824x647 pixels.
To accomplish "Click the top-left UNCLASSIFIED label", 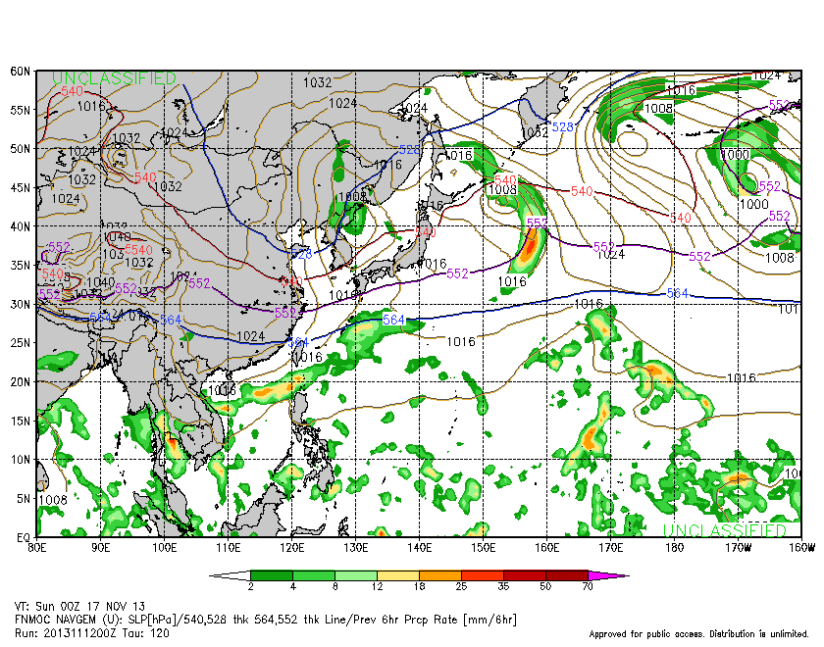I will pos(114,78).
